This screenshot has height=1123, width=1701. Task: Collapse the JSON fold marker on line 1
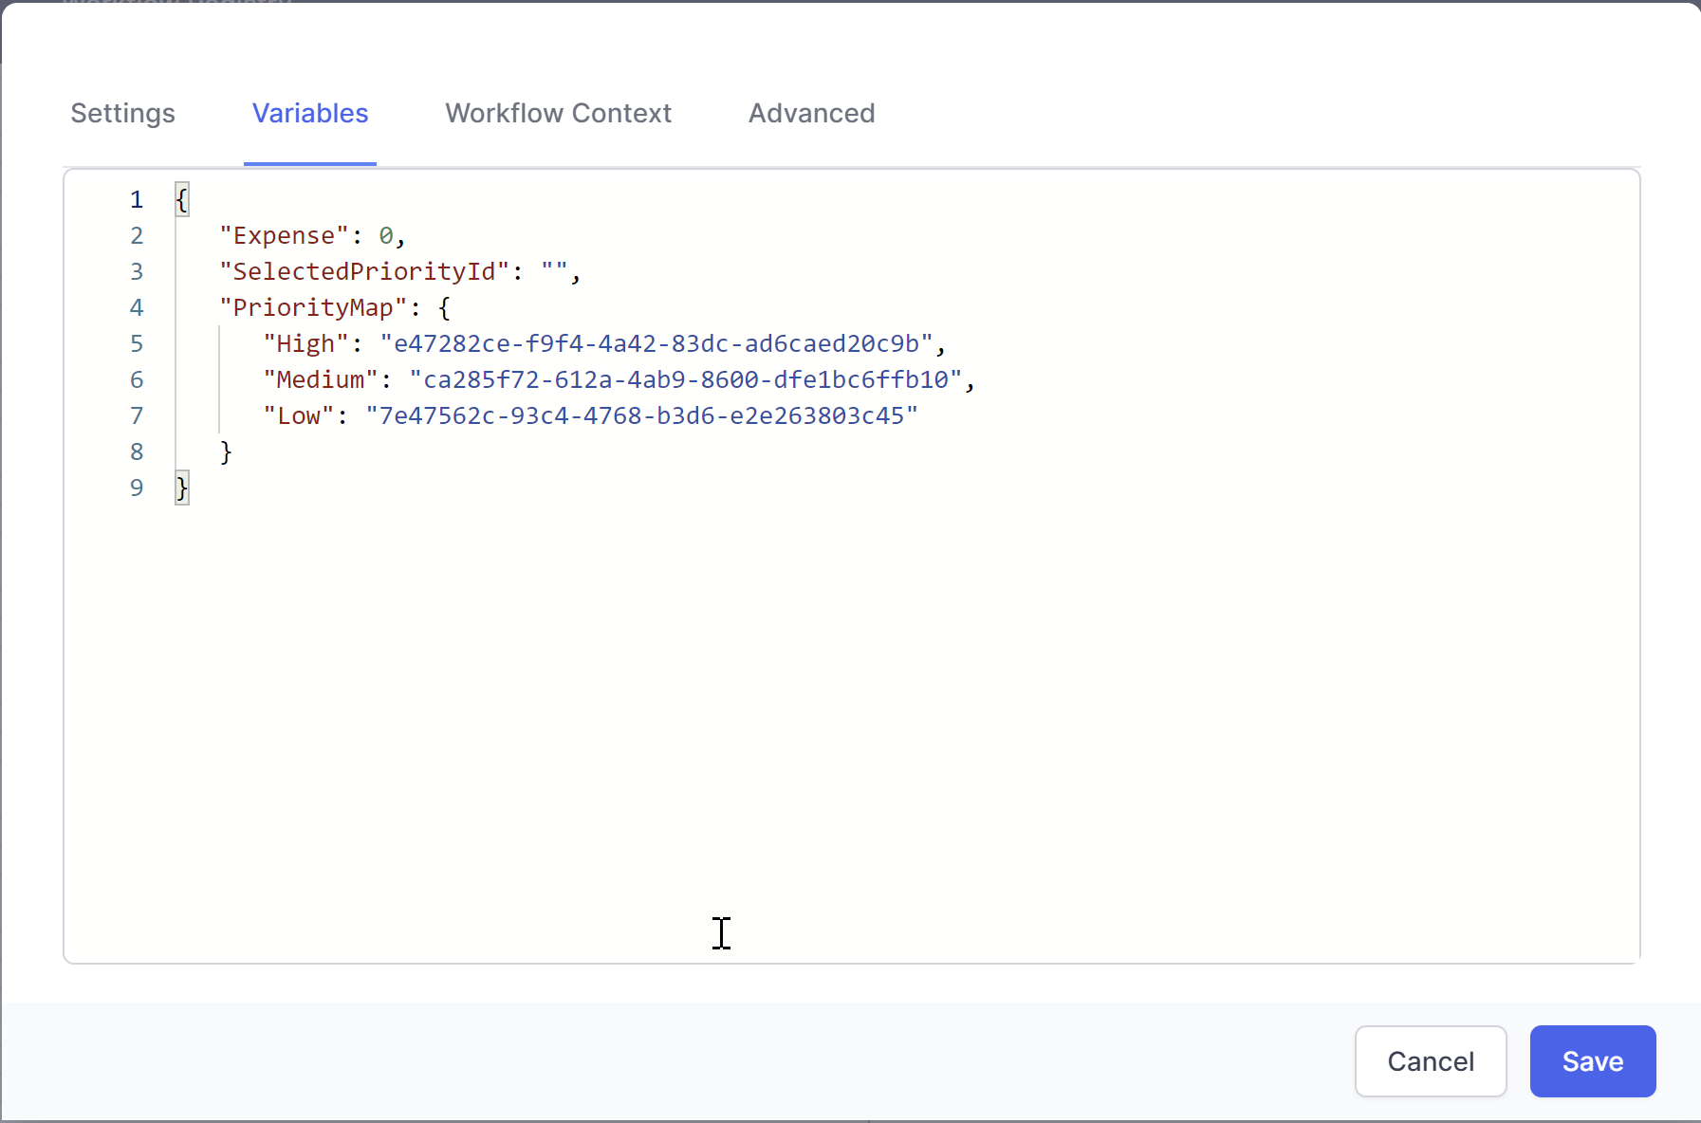pyautogui.click(x=181, y=199)
